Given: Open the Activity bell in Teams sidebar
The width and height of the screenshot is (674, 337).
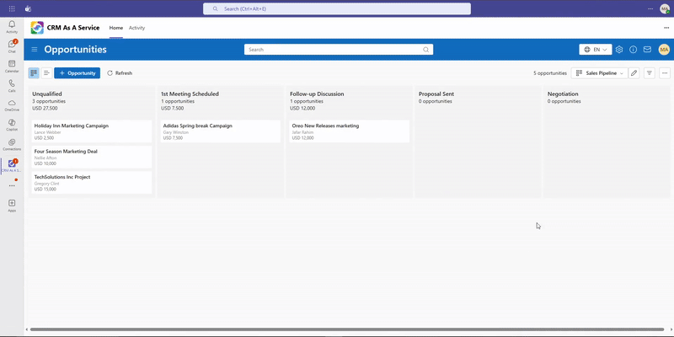Looking at the screenshot, I should point(12,27).
